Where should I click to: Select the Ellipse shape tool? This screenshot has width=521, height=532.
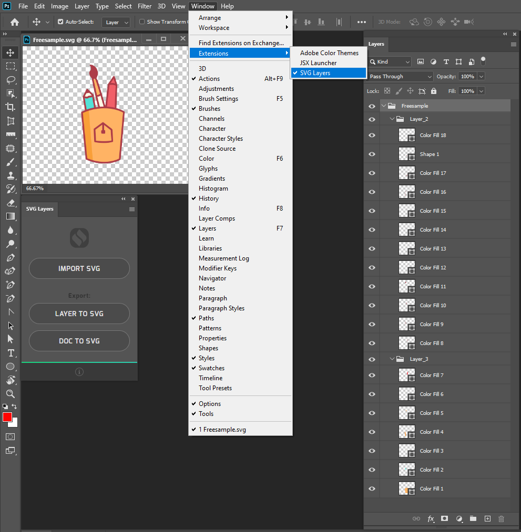11,367
